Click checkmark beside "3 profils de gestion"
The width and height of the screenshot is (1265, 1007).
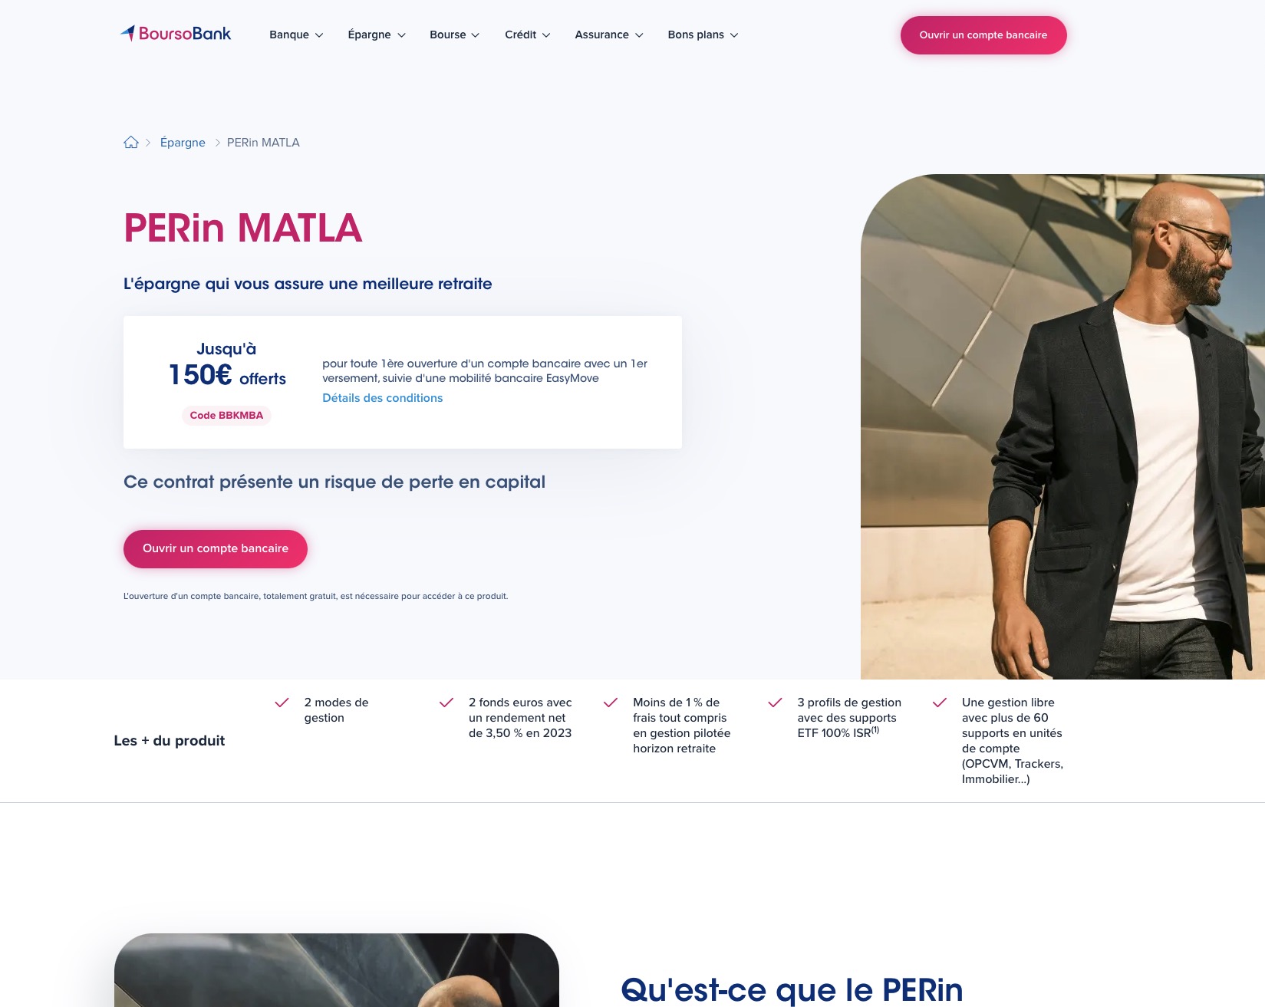coord(776,703)
